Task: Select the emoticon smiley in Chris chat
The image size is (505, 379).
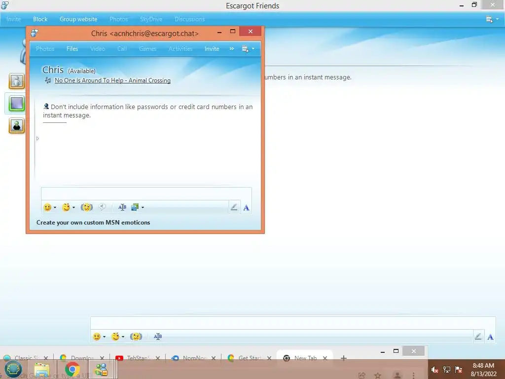Action: pyautogui.click(x=47, y=207)
